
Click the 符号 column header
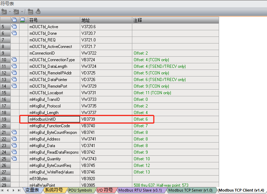(x=54, y=20)
